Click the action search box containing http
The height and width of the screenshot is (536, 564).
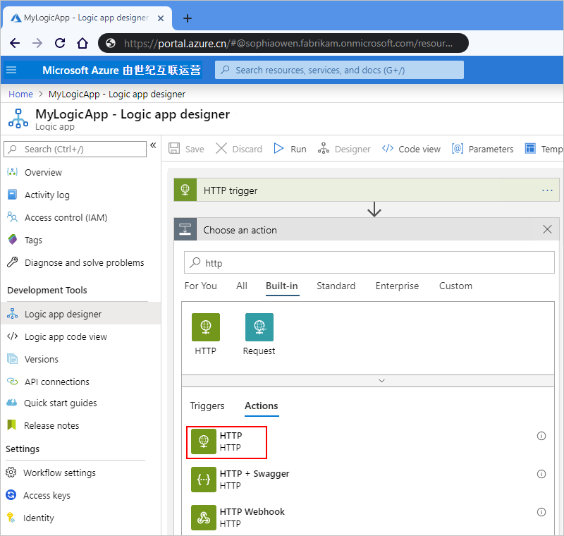[369, 262]
